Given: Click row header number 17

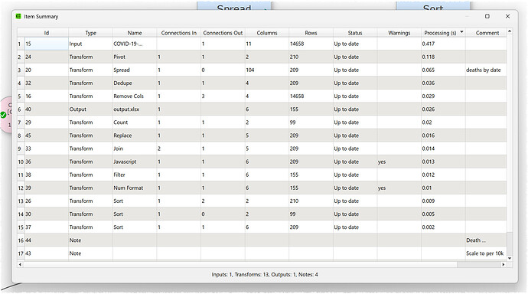Looking at the screenshot, I should 21,253.
